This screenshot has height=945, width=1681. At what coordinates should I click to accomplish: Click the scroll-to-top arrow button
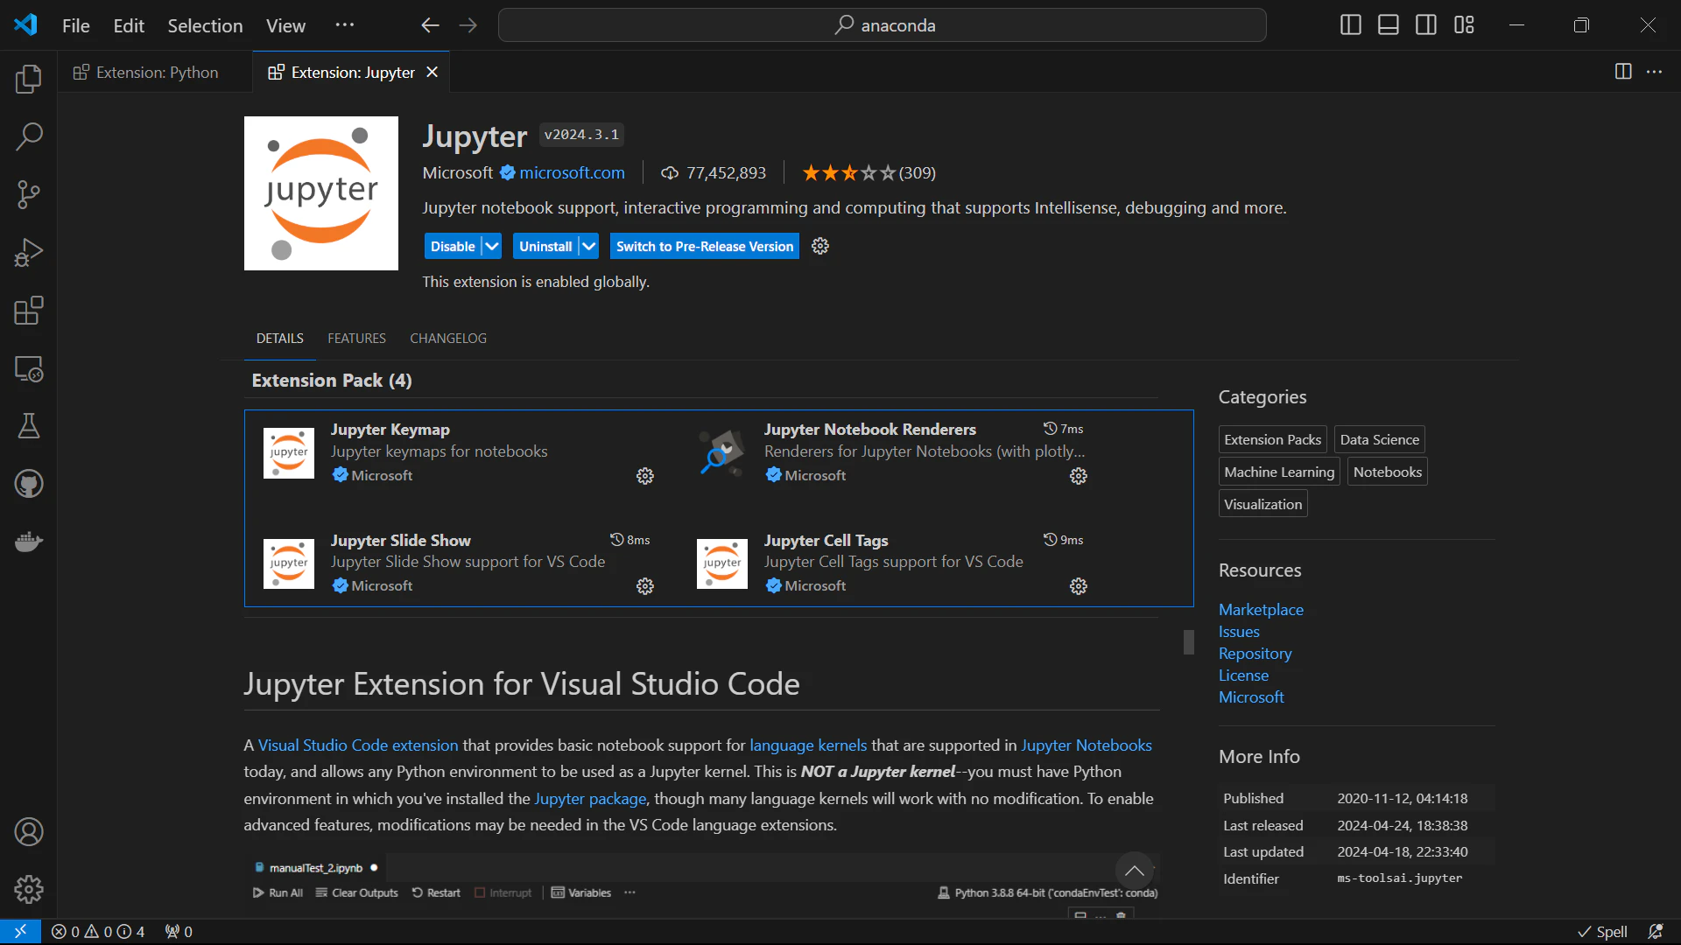point(1135,871)
